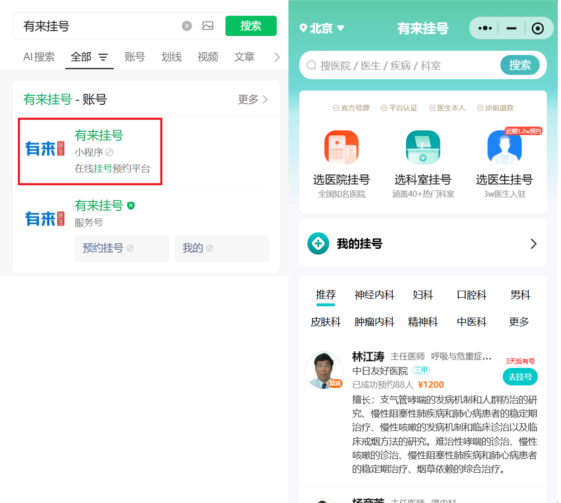Screen dimensions: 561x503
Task: Click the 预约挂号 shortcut button
Action: (x=122, y=248)
